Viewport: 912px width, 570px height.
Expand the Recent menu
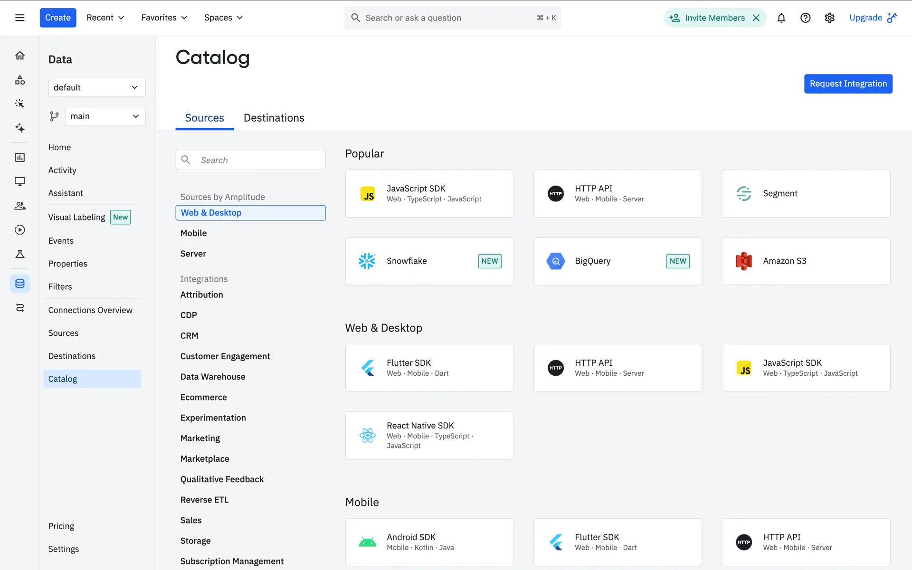(x=105, y=18)
